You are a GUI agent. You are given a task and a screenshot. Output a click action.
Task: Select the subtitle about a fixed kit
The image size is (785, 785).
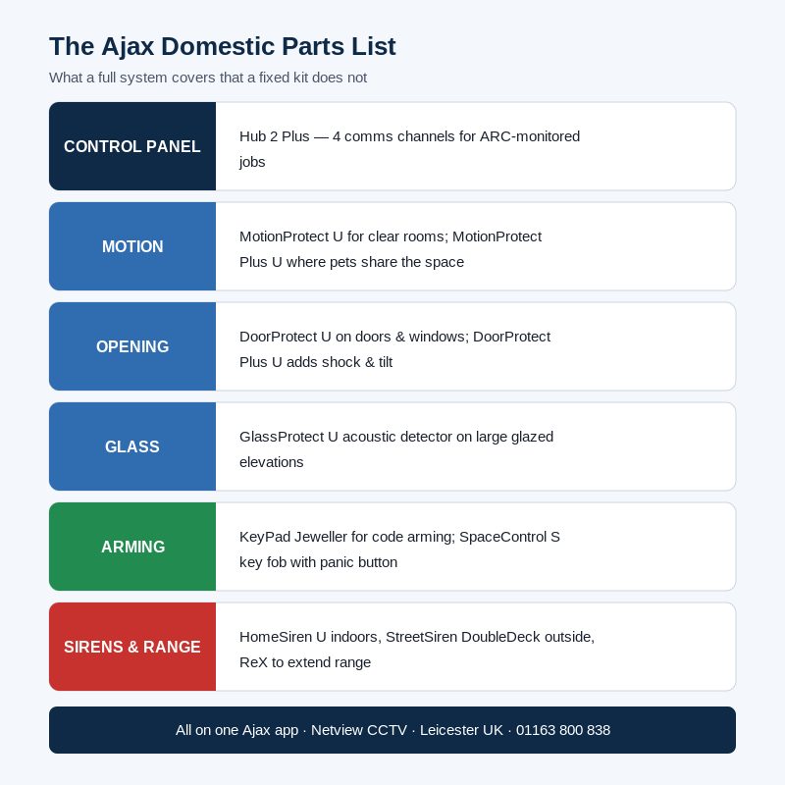(x=208, y=78)
